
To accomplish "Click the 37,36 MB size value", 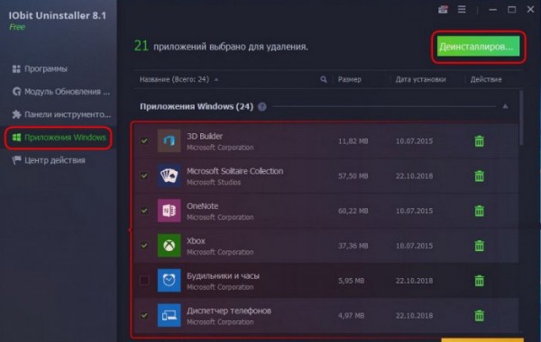I will click(353, 246).
